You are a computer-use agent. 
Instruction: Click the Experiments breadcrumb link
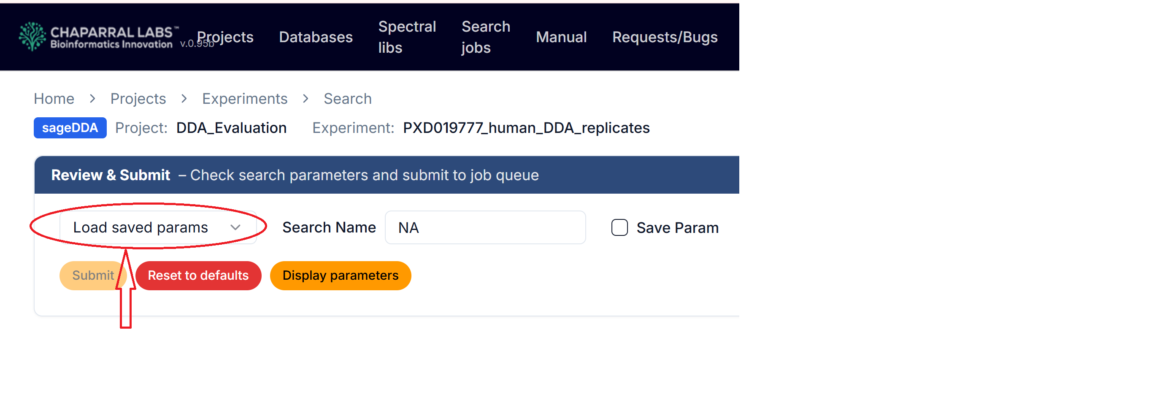click(x=244, y=99)
